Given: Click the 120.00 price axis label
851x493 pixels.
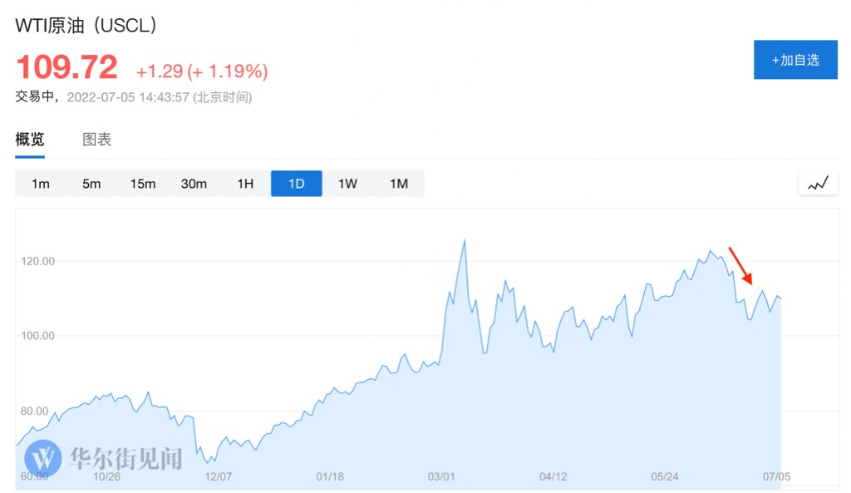Looking at the screenshot, I should (37, 261).
